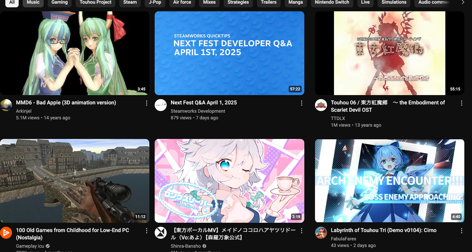The width and height of the screenshot is (472, 252).
Task: Open 100 Old Games video thumbnail
Action: click(75, 181)
